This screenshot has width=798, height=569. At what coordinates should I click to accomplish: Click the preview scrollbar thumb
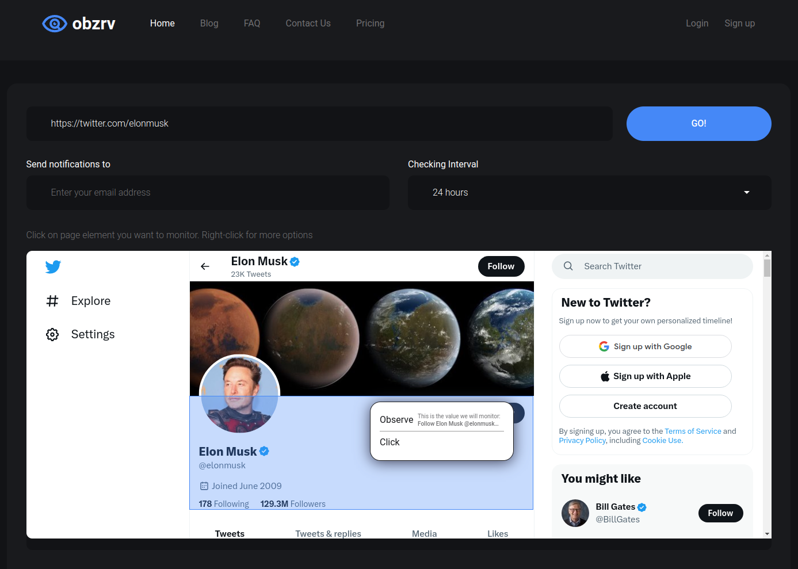click(x=767, y=268)
